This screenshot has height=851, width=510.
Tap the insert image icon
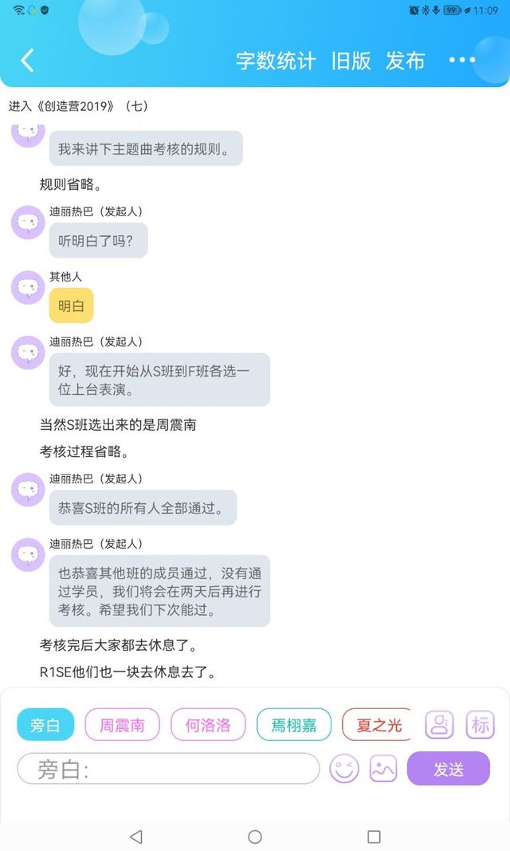[x=383, y=769]
